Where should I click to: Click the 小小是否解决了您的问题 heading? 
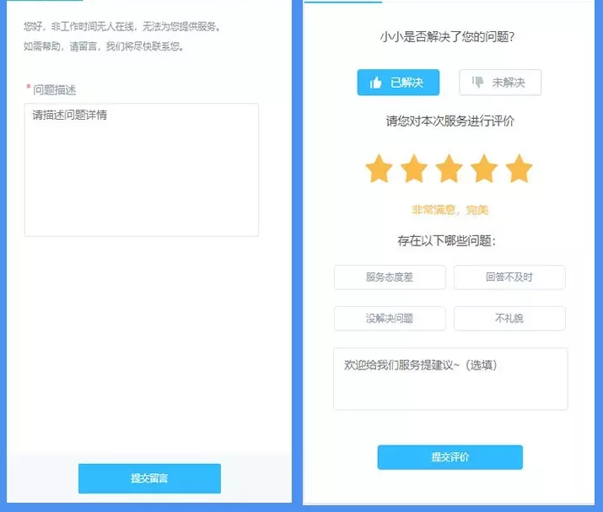[x=447, y=37]
